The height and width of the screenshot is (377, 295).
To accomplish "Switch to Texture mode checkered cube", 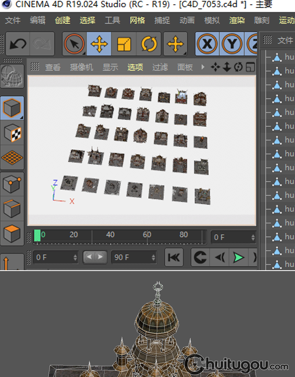I will [x=12, y=133].
